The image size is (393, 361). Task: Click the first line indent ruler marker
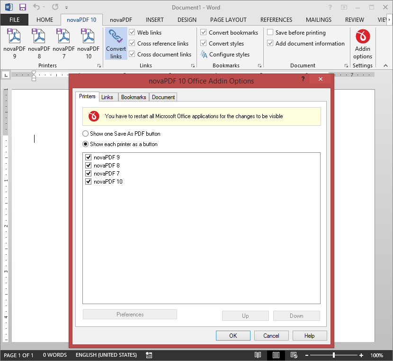34,73
